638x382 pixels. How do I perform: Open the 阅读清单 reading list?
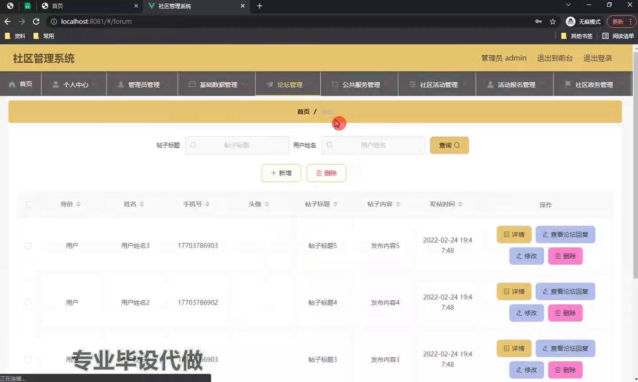[x=618, y=36]
